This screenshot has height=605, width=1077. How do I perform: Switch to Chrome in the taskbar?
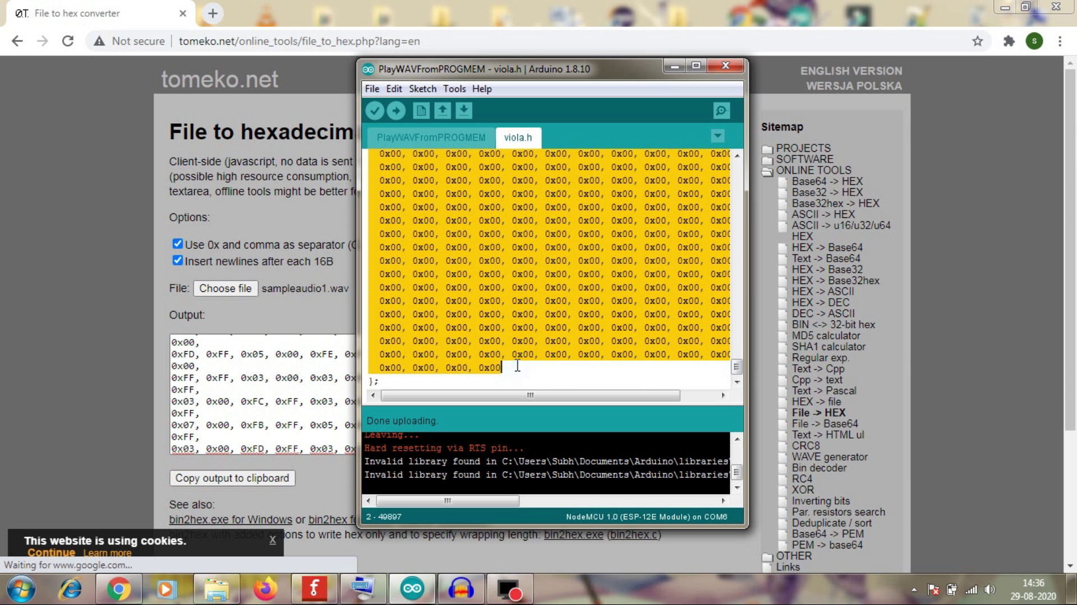point(119,589)
